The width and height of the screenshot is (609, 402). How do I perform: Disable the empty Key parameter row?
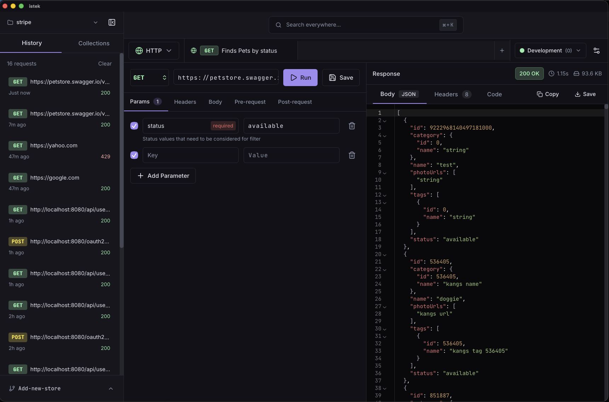click(x=134, y=155)
